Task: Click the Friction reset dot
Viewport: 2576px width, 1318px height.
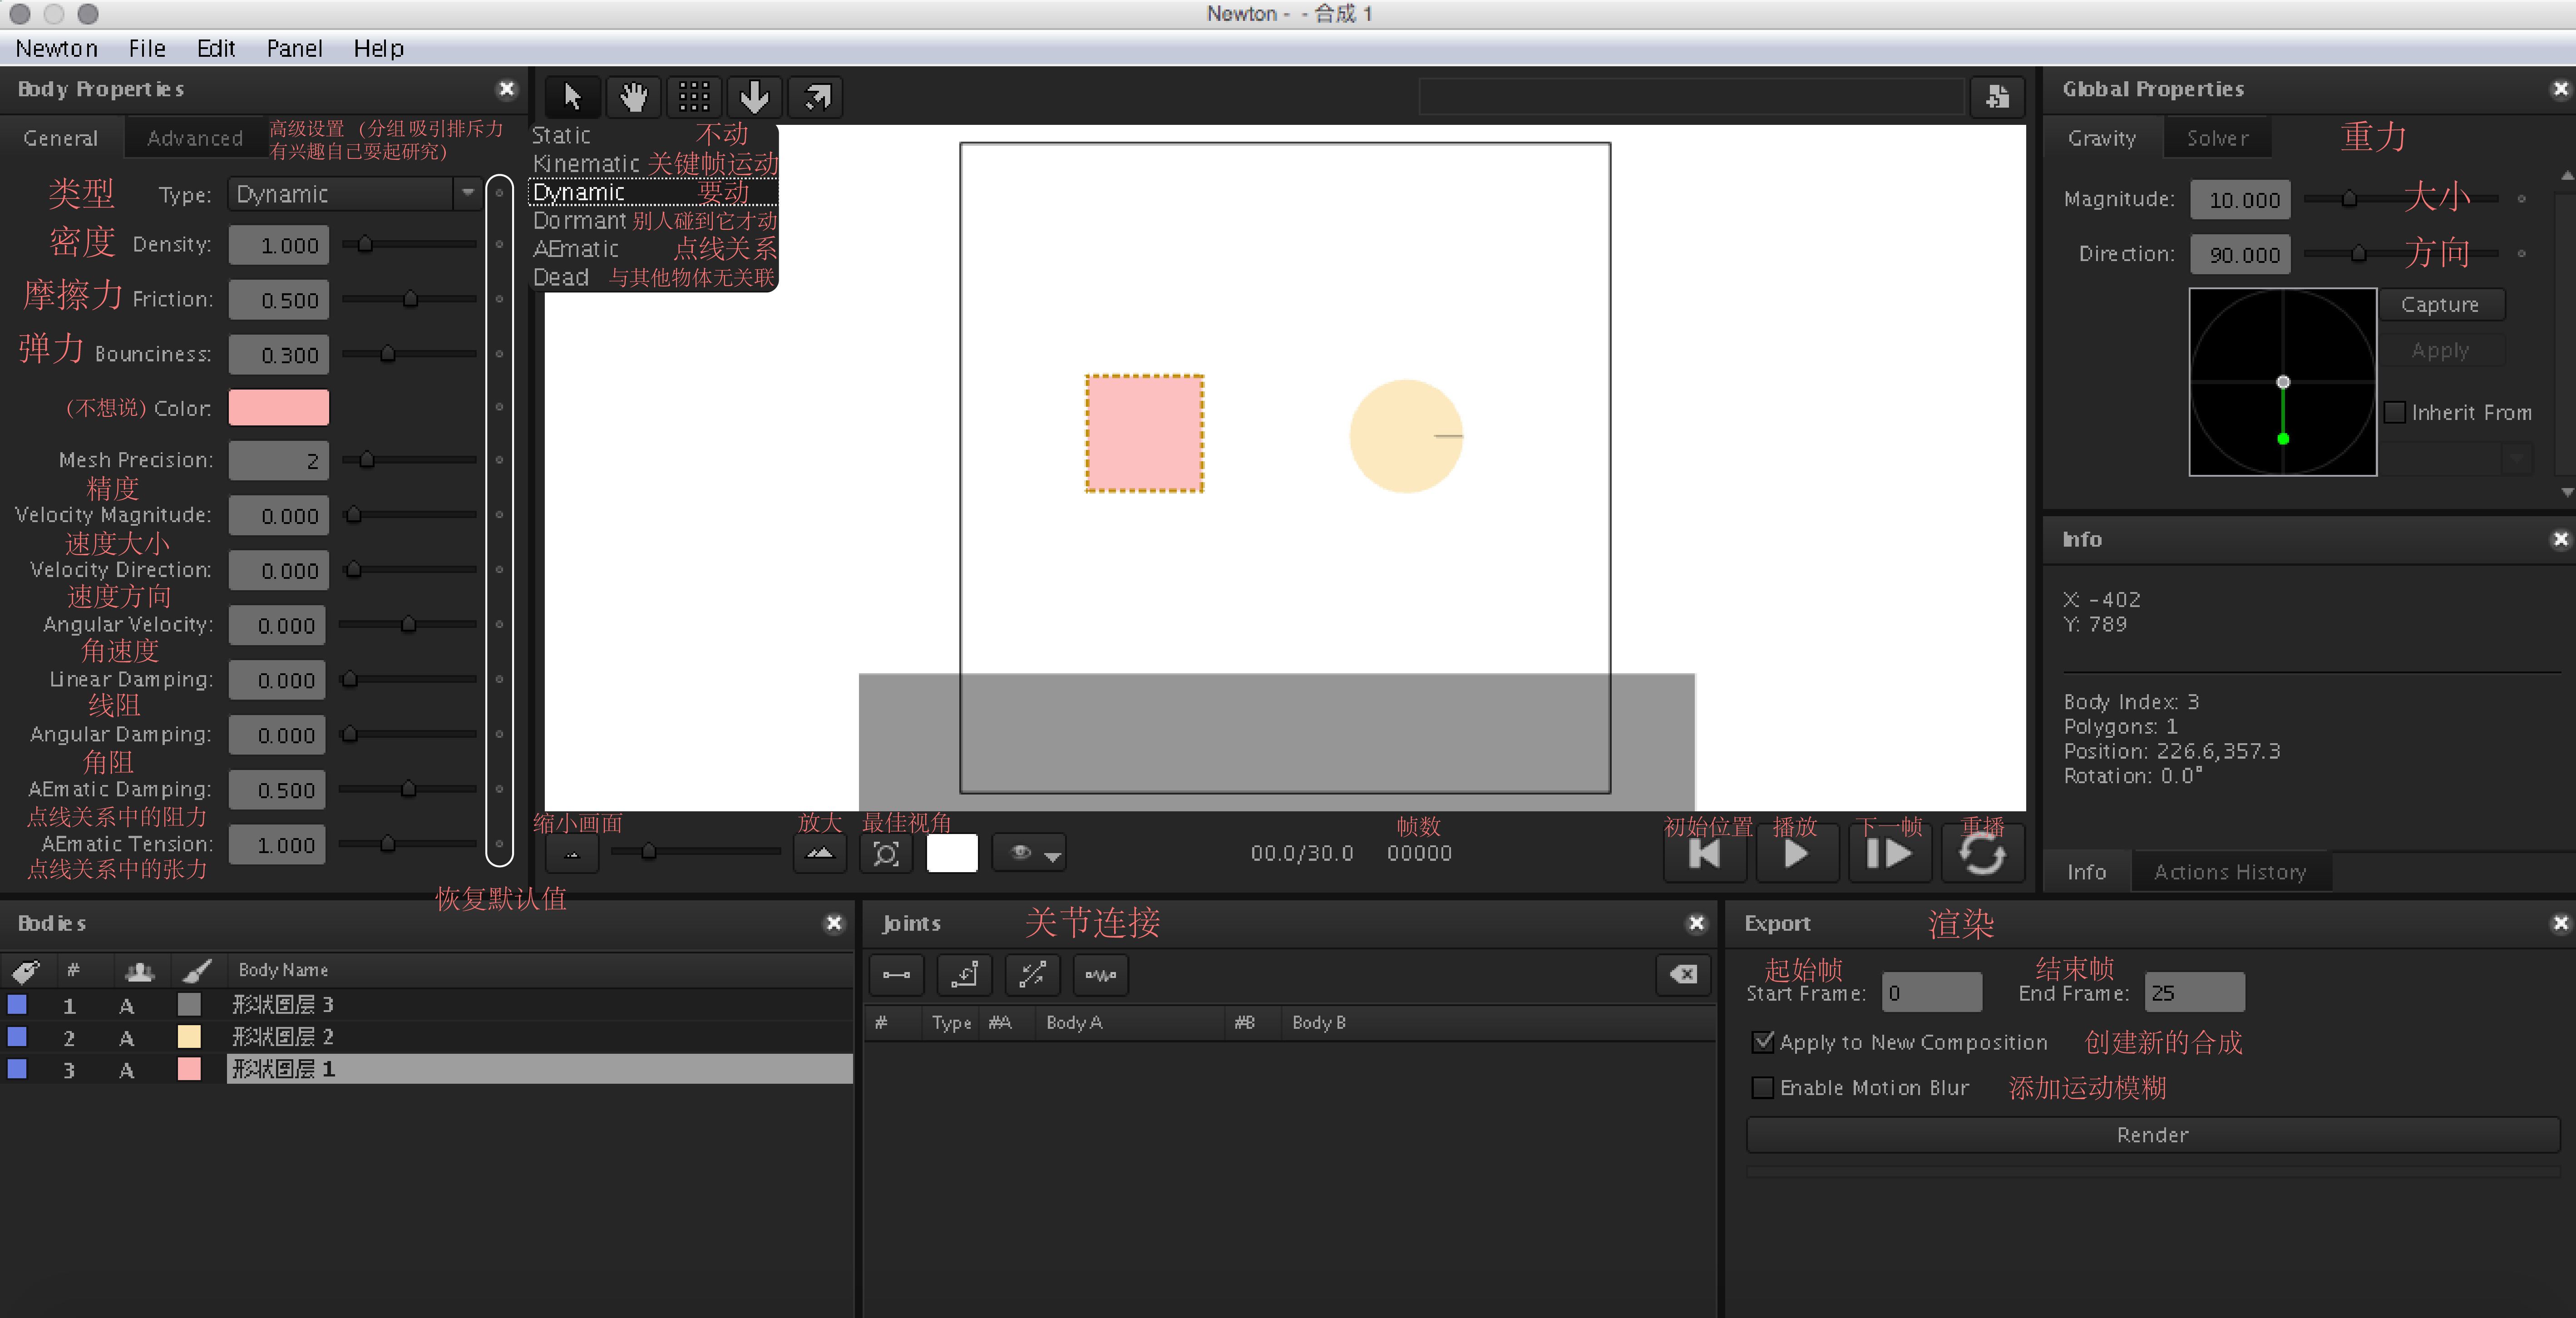Action: coord(499,299)
